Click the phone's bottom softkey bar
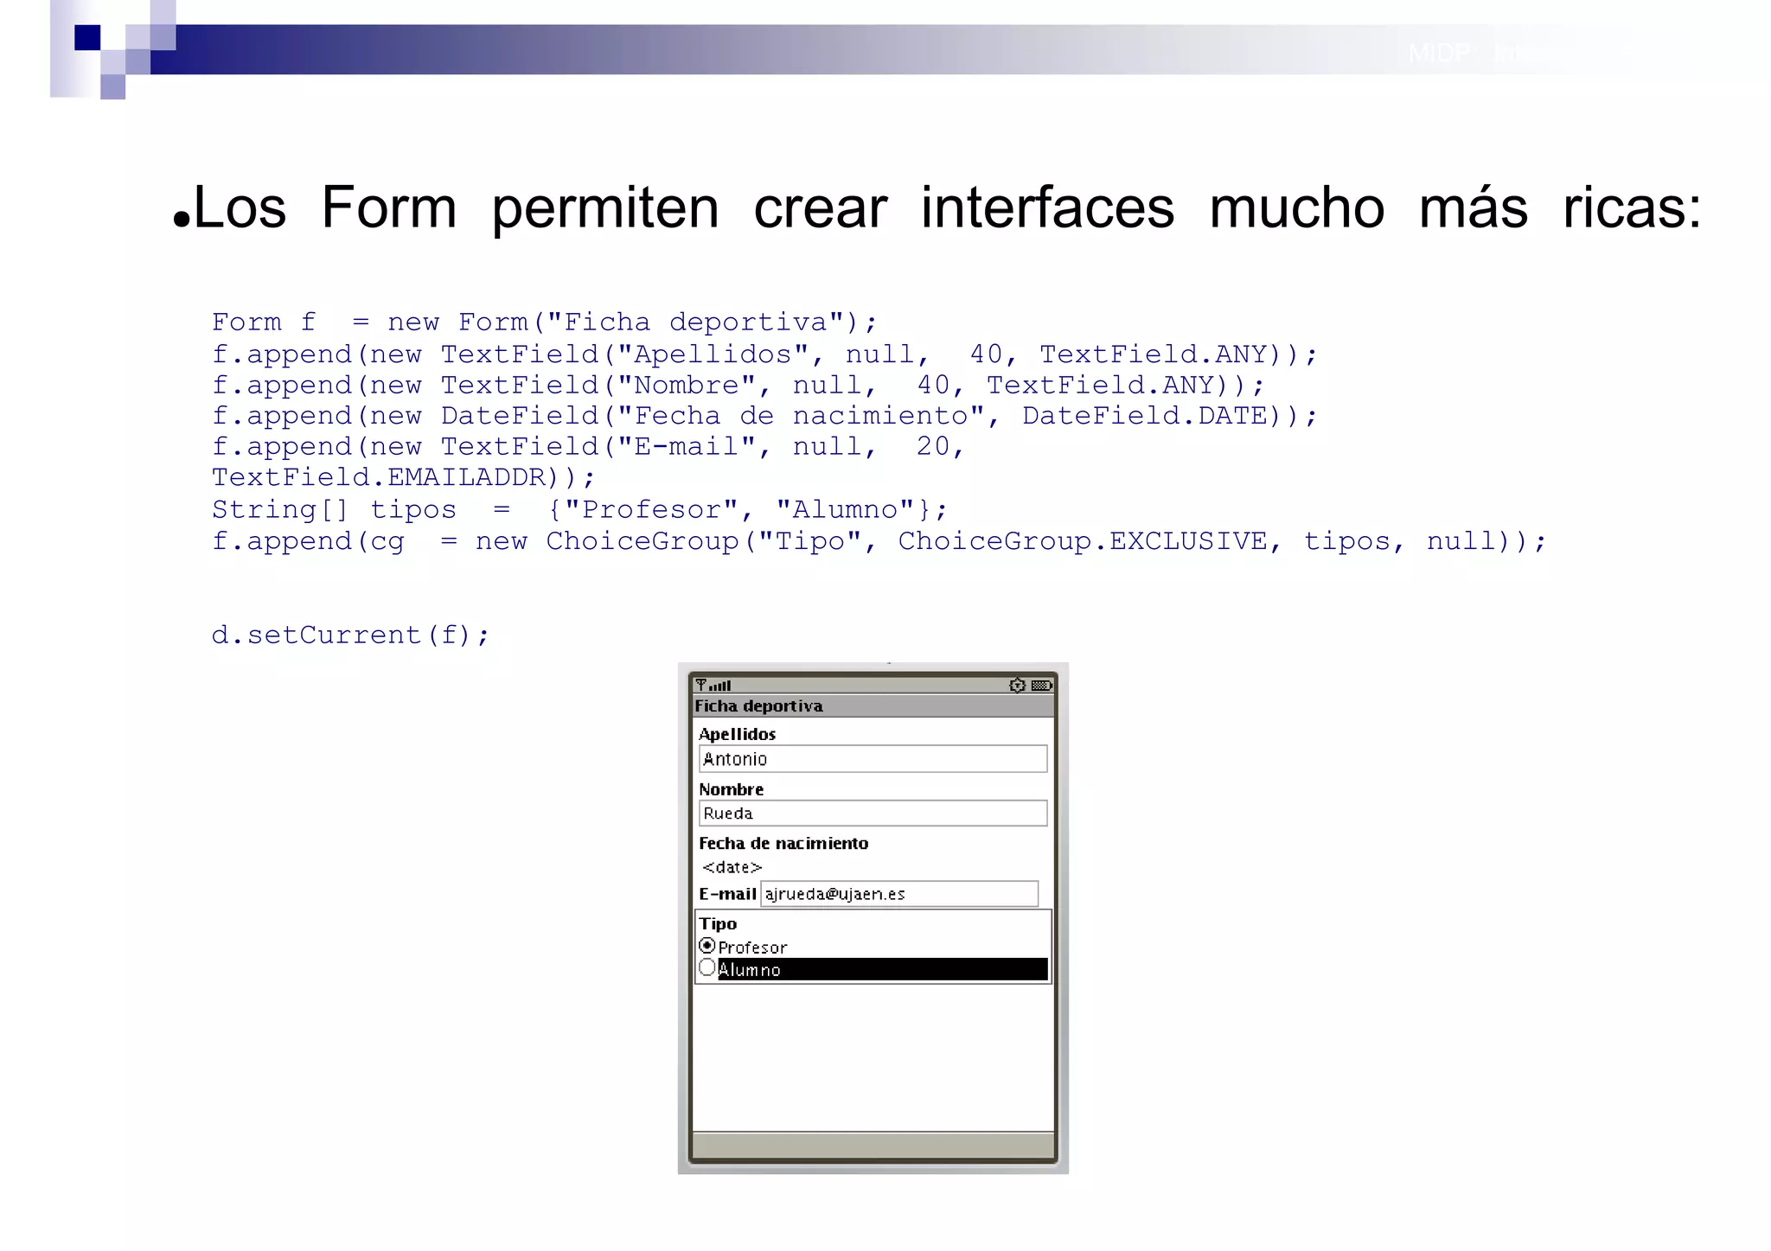This screenshot has height=1251, width=1771. 873,1146
